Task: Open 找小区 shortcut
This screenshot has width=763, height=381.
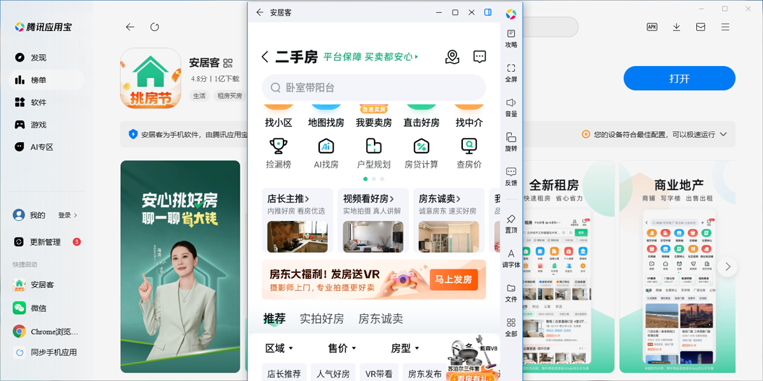Action: 278,116
